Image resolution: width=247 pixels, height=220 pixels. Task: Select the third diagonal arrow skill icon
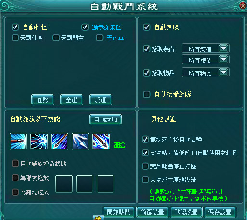tap(60, 142)
